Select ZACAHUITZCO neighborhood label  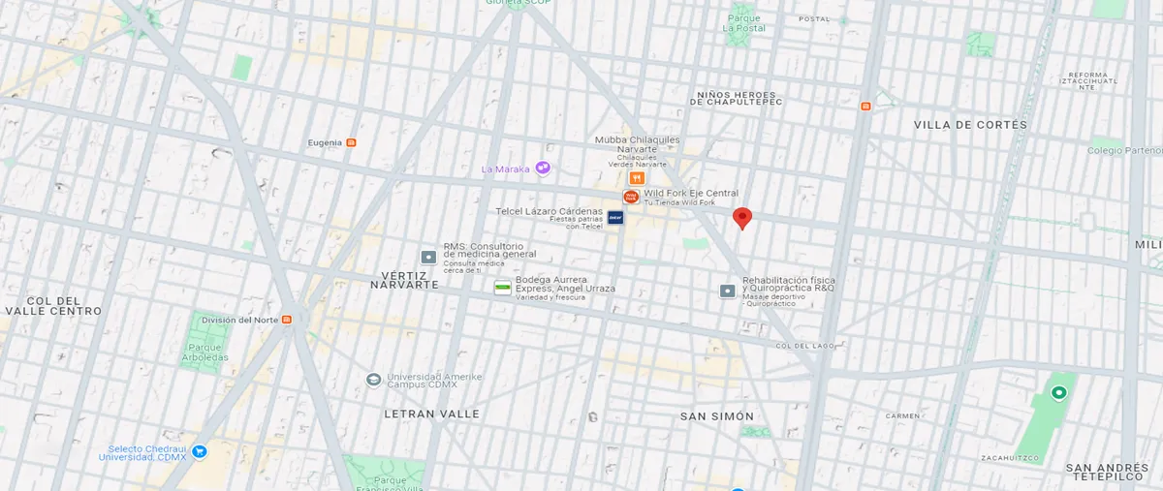(x=1010, y=457)
